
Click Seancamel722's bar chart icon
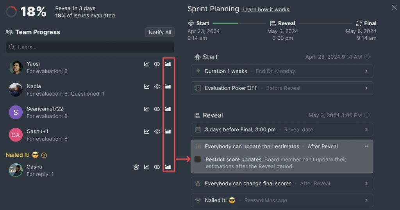click(168, 109)
